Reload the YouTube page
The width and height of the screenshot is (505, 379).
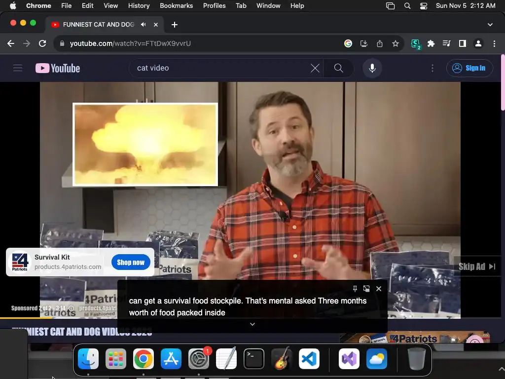point(42,43)
